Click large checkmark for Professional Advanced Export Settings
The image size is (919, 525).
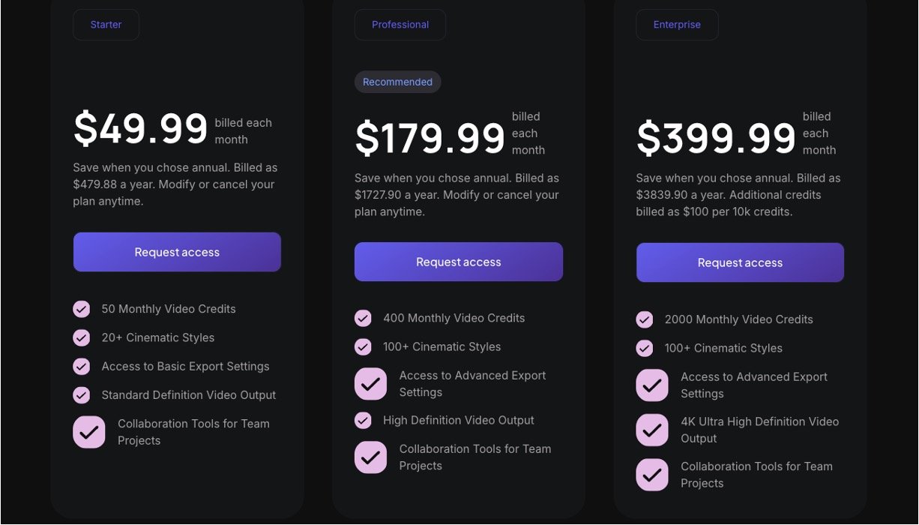pos(371,383)
